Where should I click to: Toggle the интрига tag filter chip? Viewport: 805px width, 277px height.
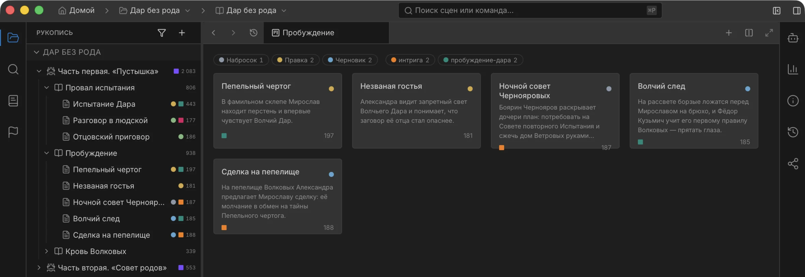[x=410, y=60]
